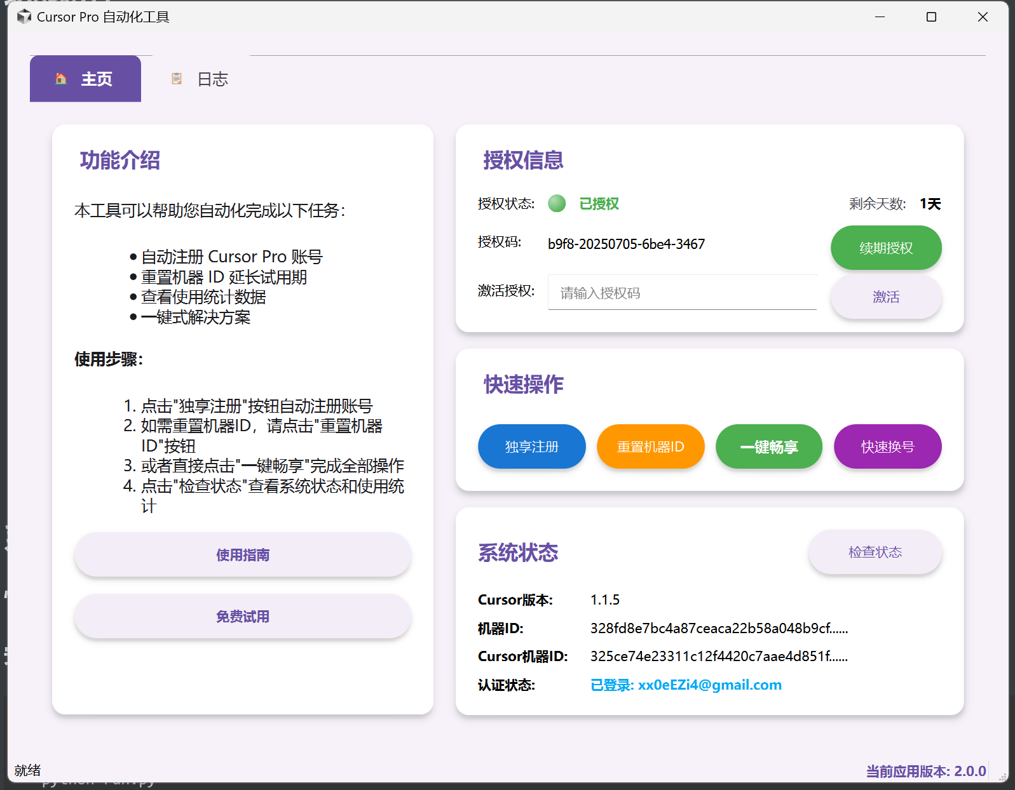Image resolution: width=1015 pixels, height=790 pixels.
Task: Minimize the Cursor Pro window
Action: [880, 17]
